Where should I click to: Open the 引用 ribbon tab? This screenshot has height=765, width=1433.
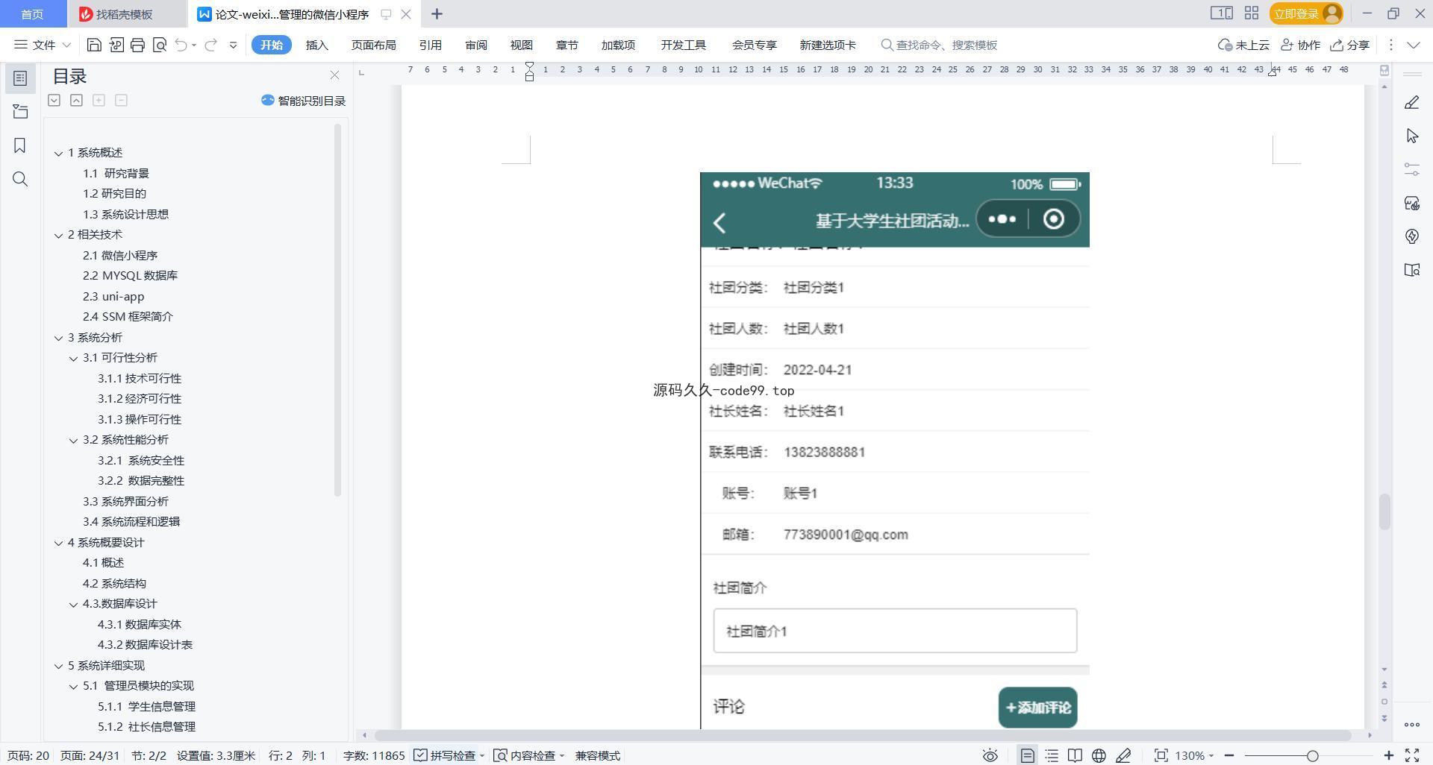(430, 45)
